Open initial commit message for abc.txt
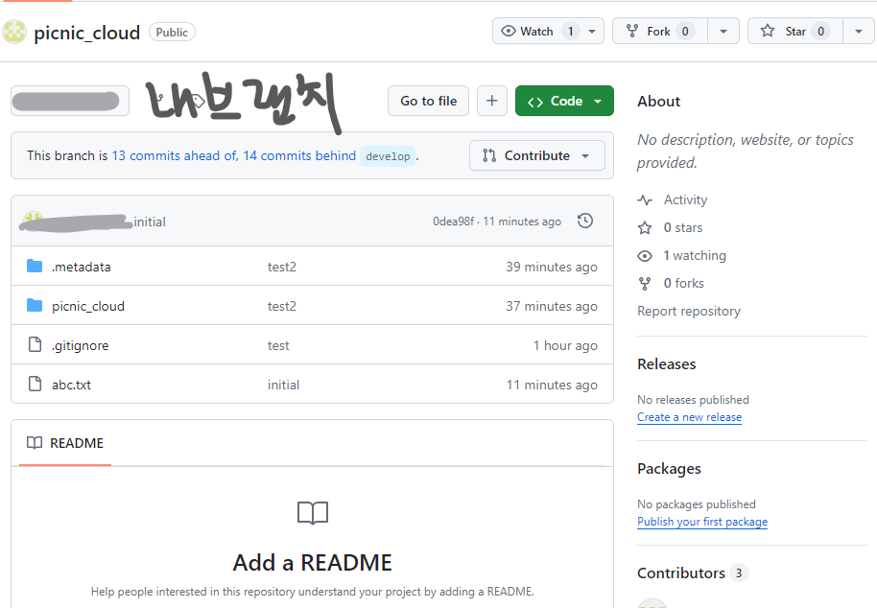 (x=283, y=385)
